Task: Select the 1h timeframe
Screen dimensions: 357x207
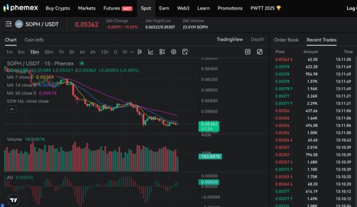Action: pos(61,52)
